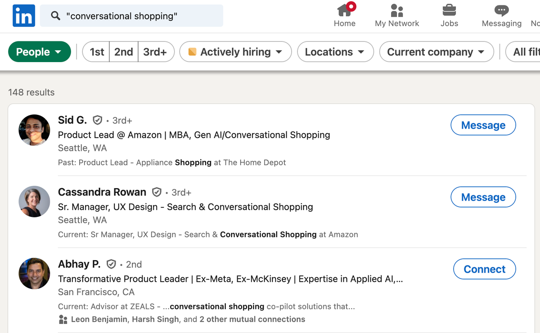Click the search magnifier icon

pyautogui.click(x=55, y=16)
